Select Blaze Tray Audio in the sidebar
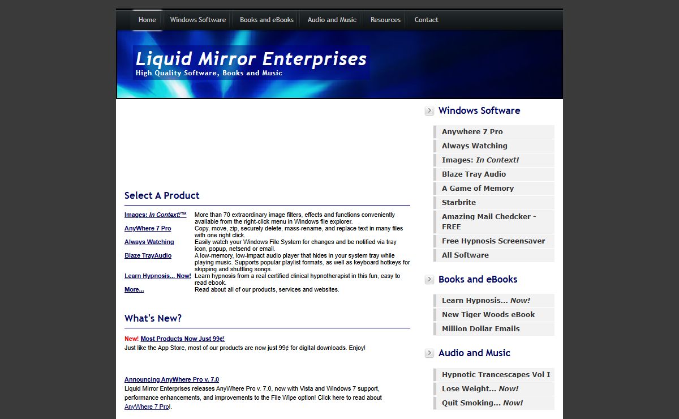The width and height of the screenshot is (679, 419). (494, 174)
